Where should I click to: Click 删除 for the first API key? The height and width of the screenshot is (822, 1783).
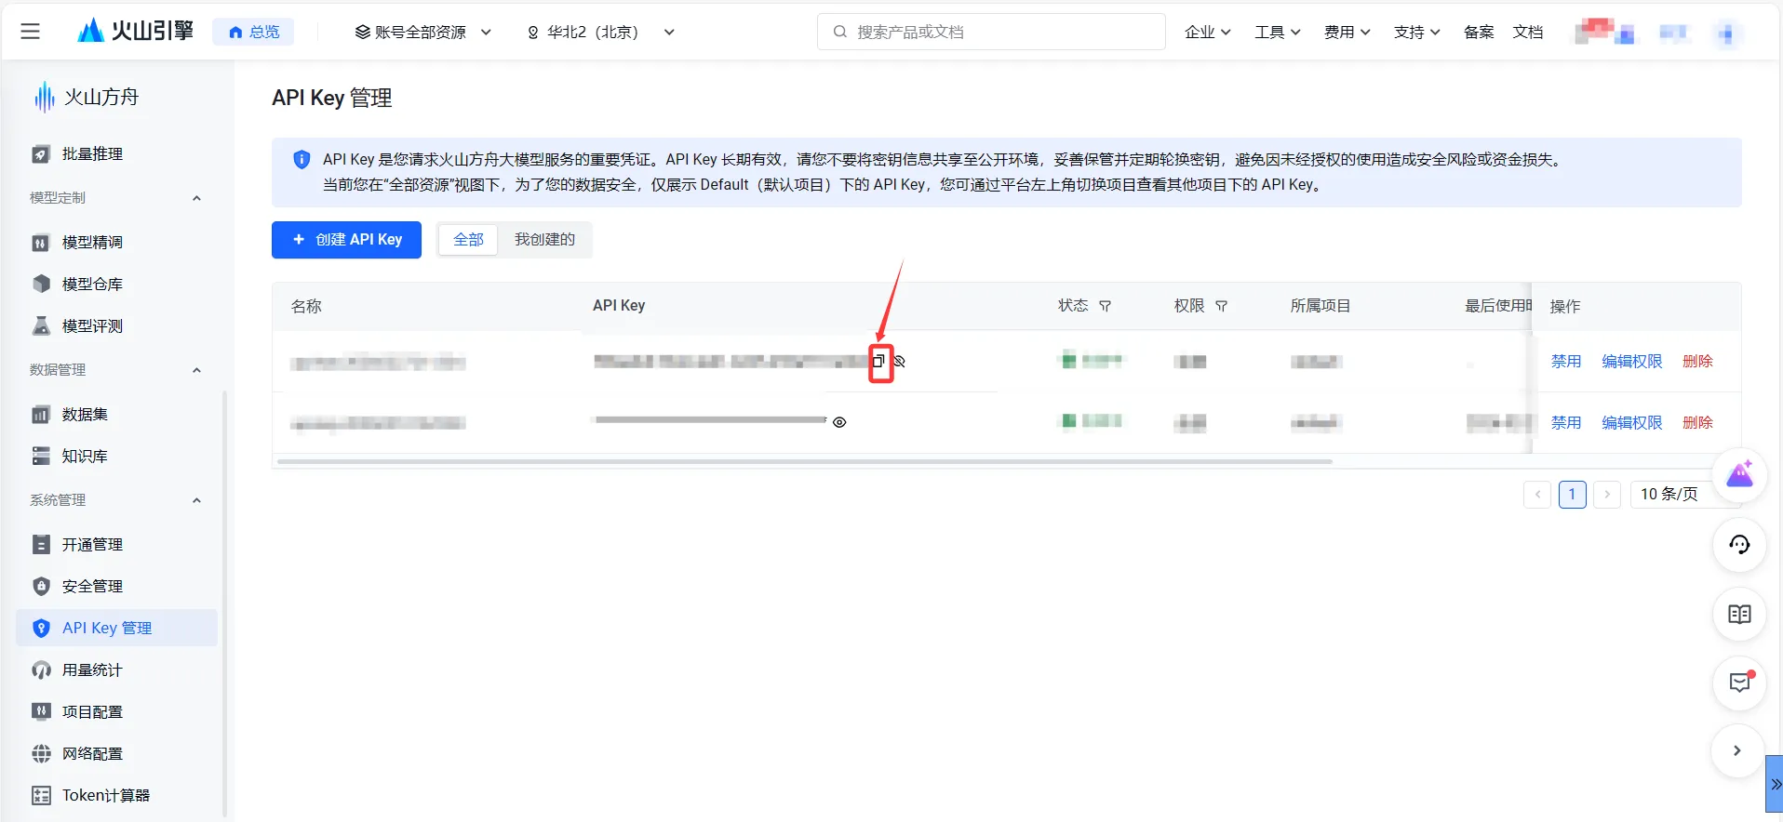pos(1697,361)
